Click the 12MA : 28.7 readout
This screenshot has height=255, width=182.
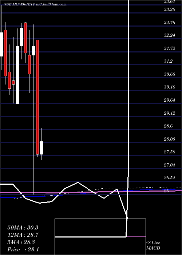coord(23,235)
